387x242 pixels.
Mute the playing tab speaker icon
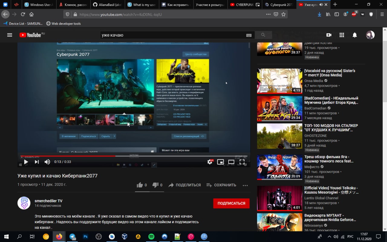coord(321,5)
